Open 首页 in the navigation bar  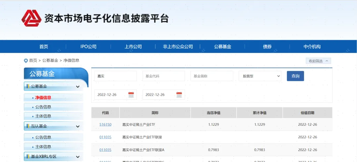pyautogui.click(x=44, y=46)
